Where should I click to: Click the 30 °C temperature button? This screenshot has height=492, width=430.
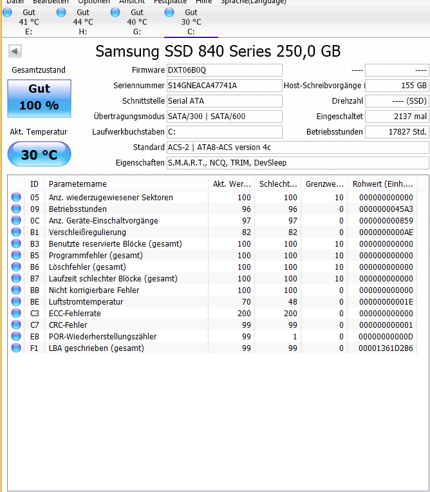(x=39, y=154)
